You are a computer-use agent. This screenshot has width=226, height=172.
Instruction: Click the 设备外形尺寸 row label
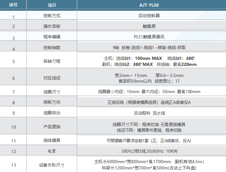pyautogui.click(x=52, y=165)
